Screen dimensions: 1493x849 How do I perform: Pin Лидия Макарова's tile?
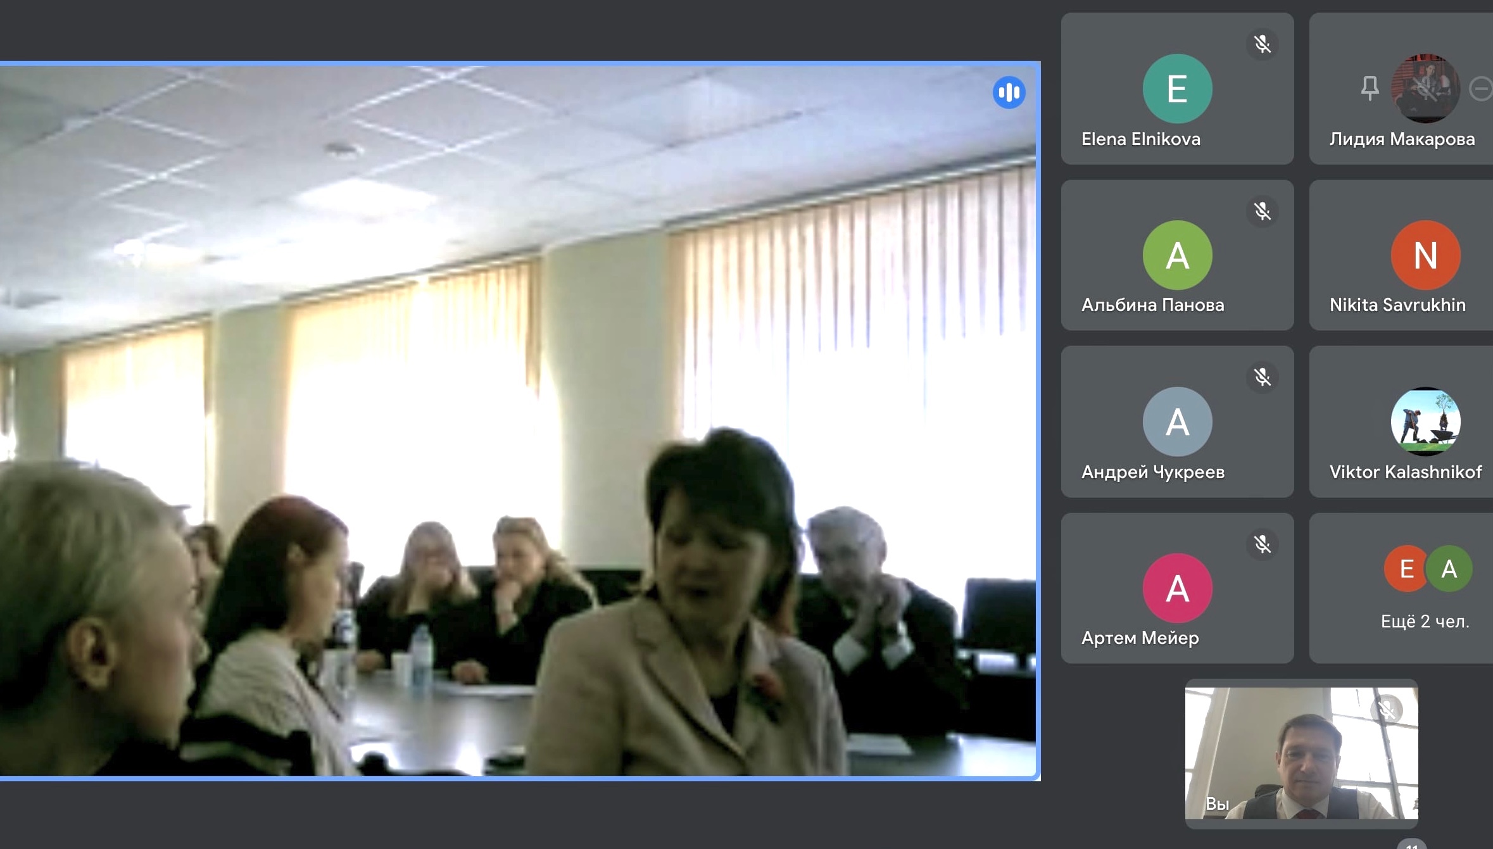coord(1370,88)
